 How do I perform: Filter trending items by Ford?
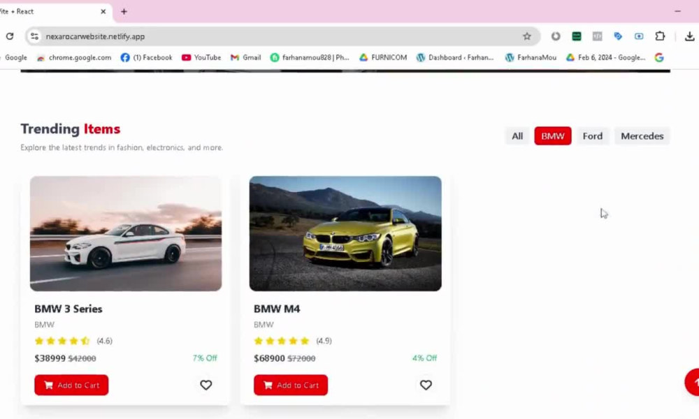[593, 135]
